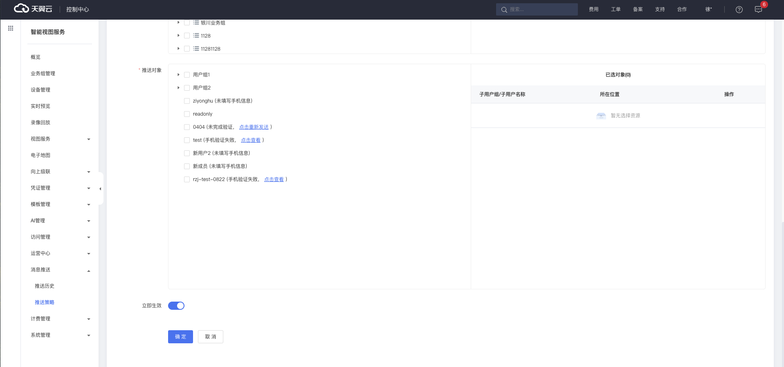Select the readonly user checkbox

187,114
